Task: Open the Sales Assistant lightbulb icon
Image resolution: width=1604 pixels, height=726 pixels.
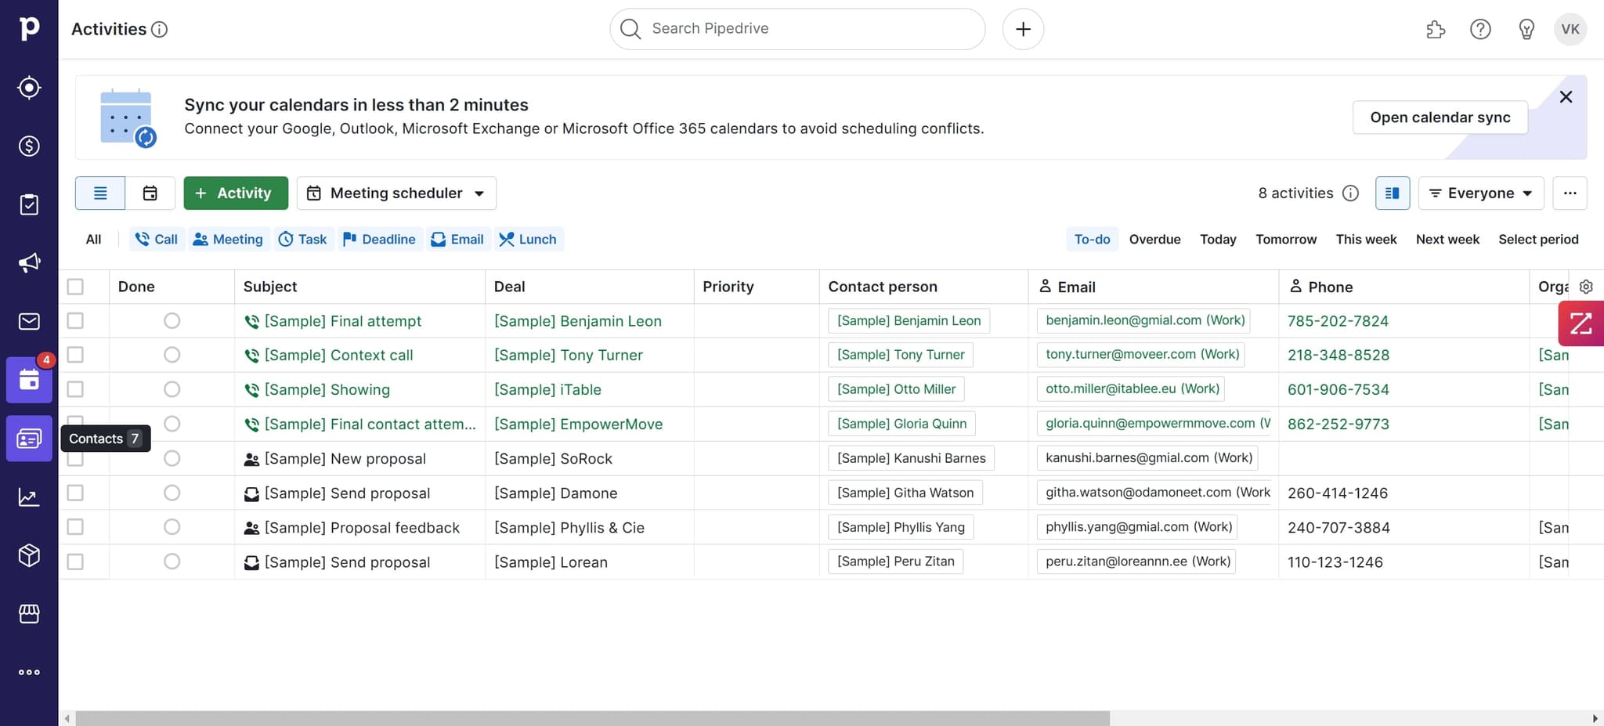Action: [1526, 30]
